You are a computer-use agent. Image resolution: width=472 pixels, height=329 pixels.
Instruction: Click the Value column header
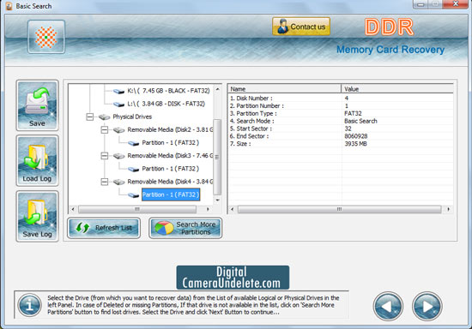(397, 89)
